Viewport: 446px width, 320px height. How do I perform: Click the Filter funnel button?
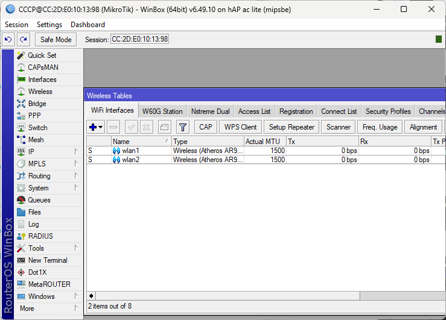pos(183,127)
